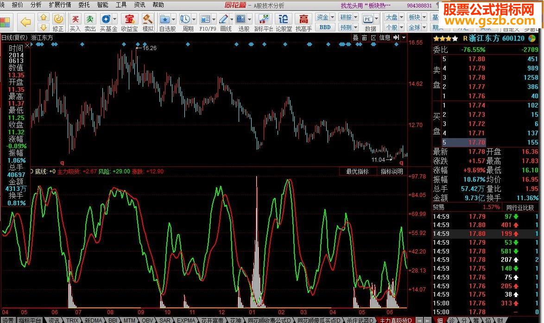
Task: Select the 画线 pencil drawing tool
Action: tap(223, 19)
